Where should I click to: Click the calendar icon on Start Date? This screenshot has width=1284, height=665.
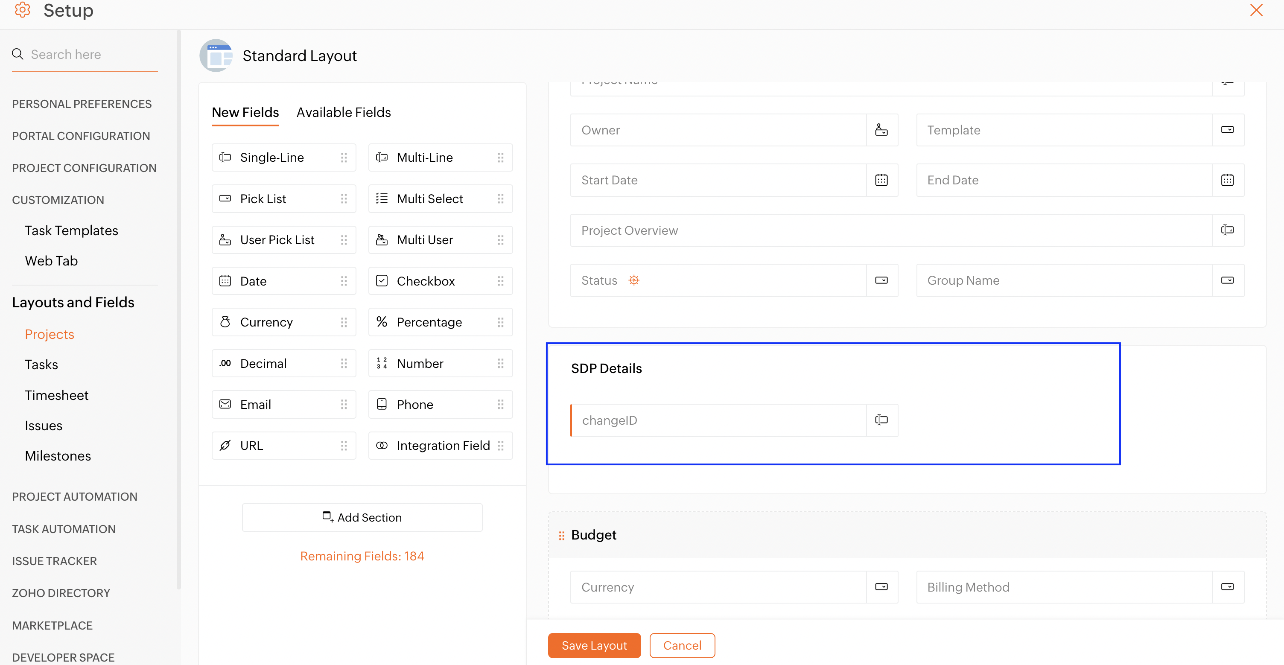coord(881,180)
